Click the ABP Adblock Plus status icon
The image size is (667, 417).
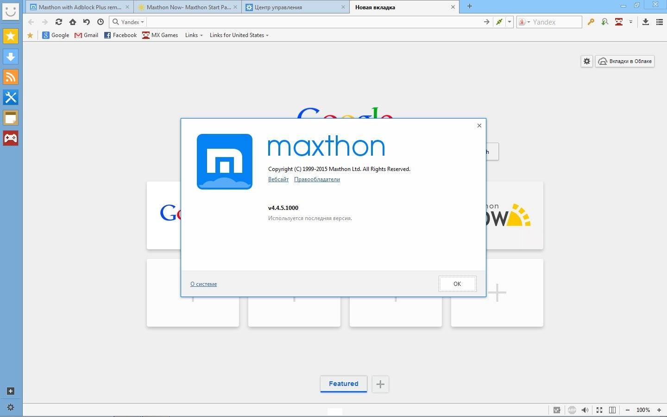(x=572, y=410)
